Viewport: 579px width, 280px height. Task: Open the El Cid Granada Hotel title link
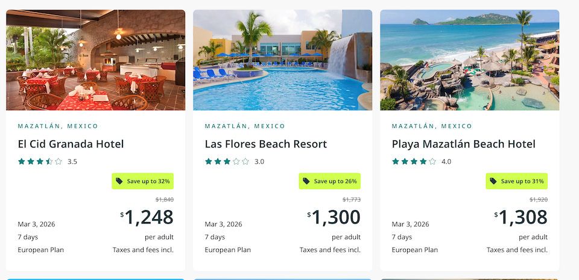(x=71, y=144)
